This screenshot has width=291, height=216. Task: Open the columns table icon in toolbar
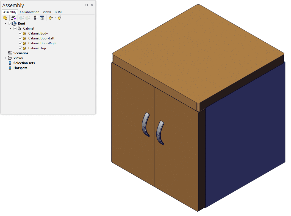(42, 18)
